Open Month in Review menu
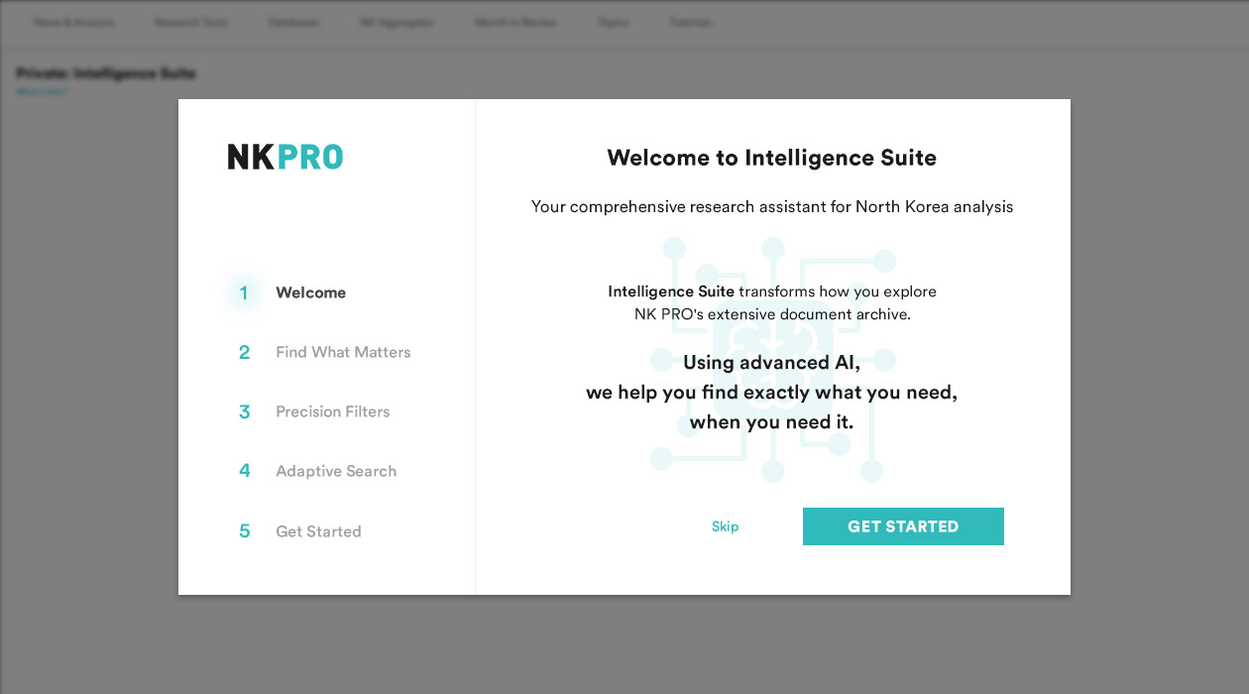The width and height of the screenshot is (1249, 694). [515, 22]
